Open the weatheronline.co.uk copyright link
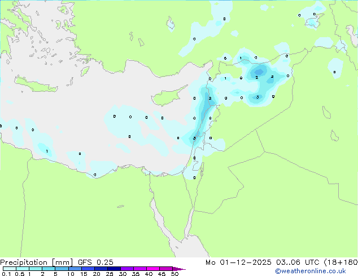The image size is (358, 276). click(x=311, y=271)
